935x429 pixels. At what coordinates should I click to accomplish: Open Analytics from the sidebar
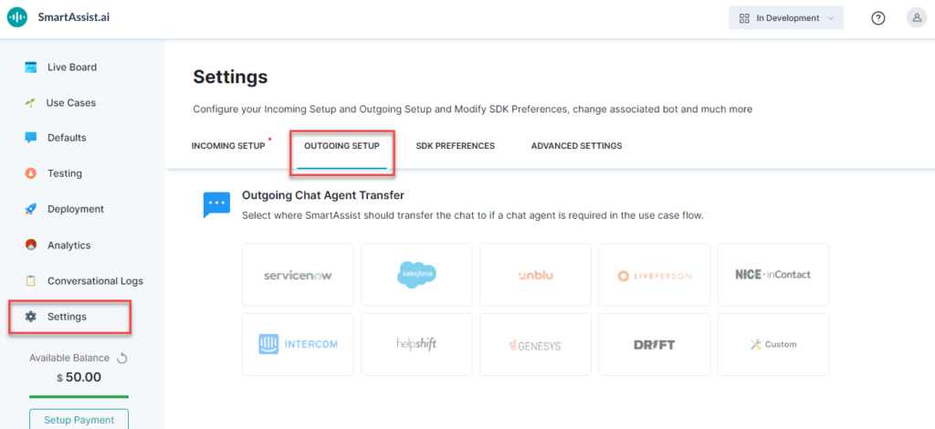click(68, 246)
